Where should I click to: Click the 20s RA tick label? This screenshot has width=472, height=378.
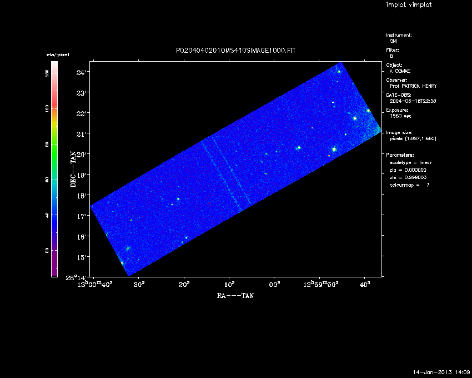click(x=184, y=284)
